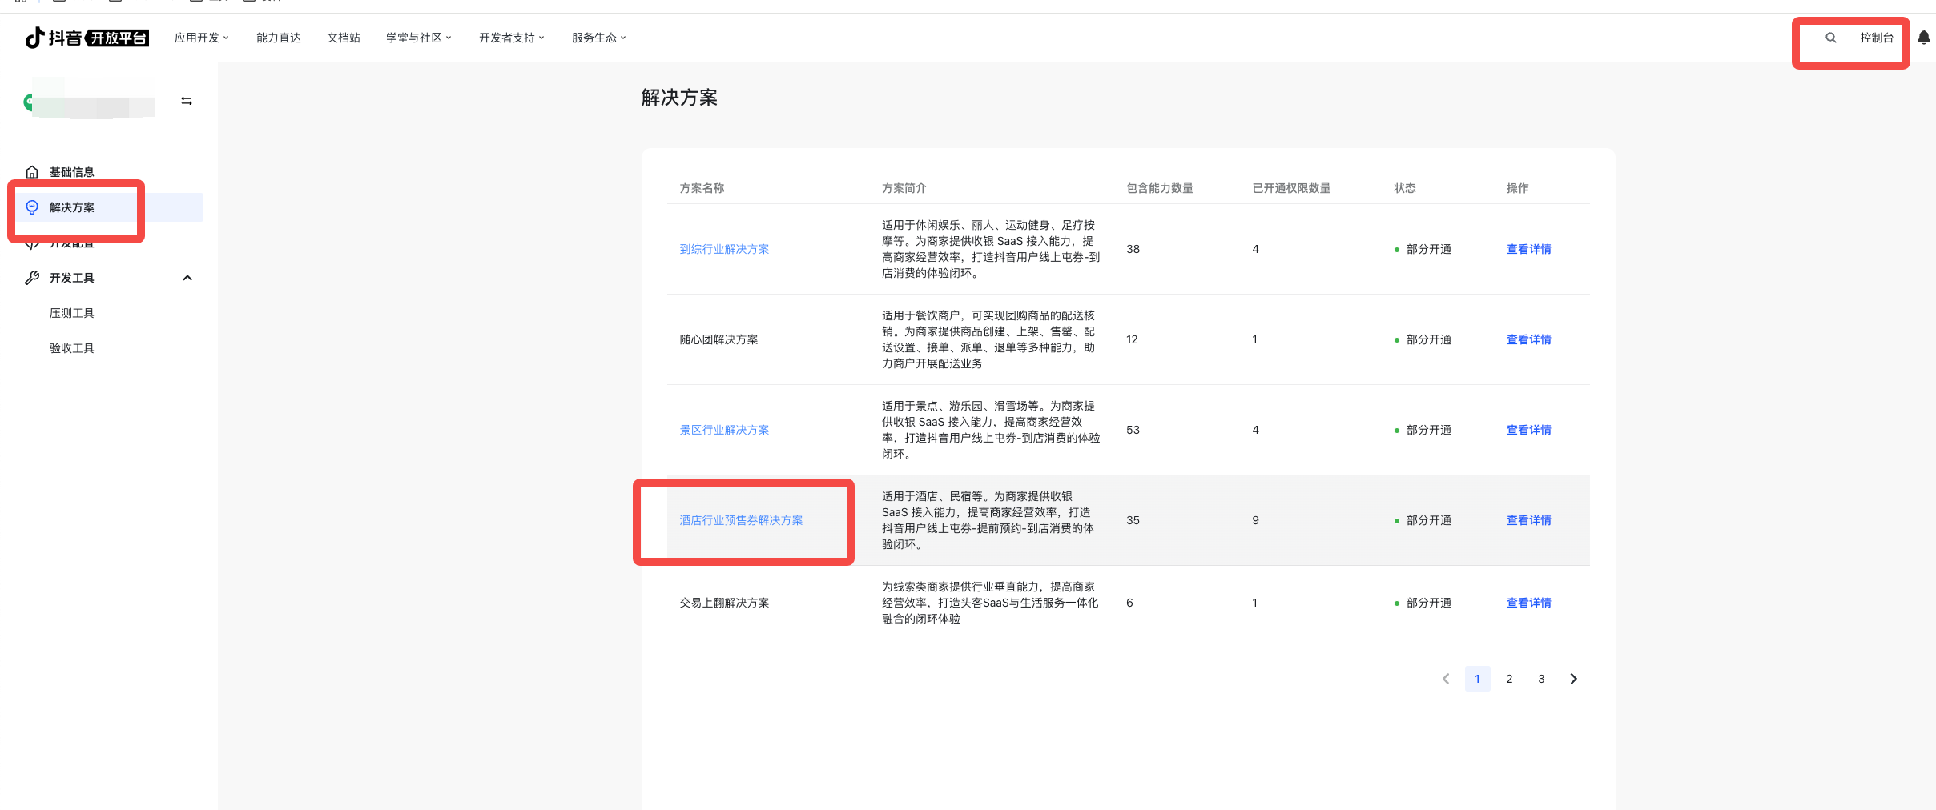Click the 交易上翻解决方案 name cell
The width and height of the screenshot is (1936, 810).
tap(724, 603)
